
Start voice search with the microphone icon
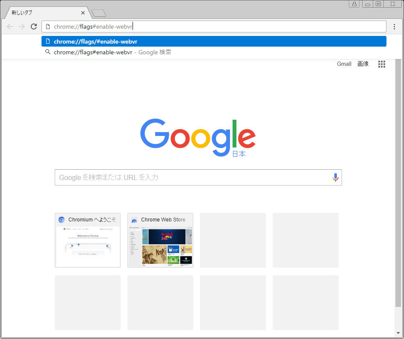click(x=335, y=177)
